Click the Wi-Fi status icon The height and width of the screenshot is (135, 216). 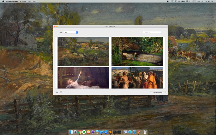[175, 1]
